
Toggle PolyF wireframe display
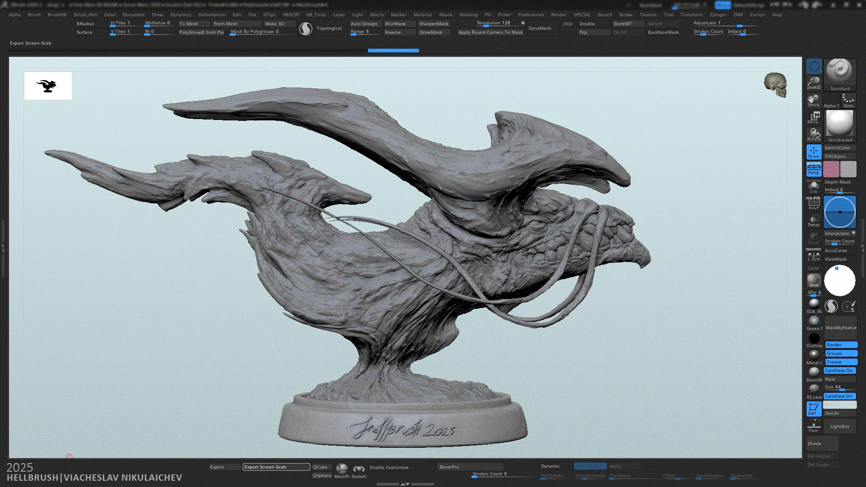click(x=814, y=204)
